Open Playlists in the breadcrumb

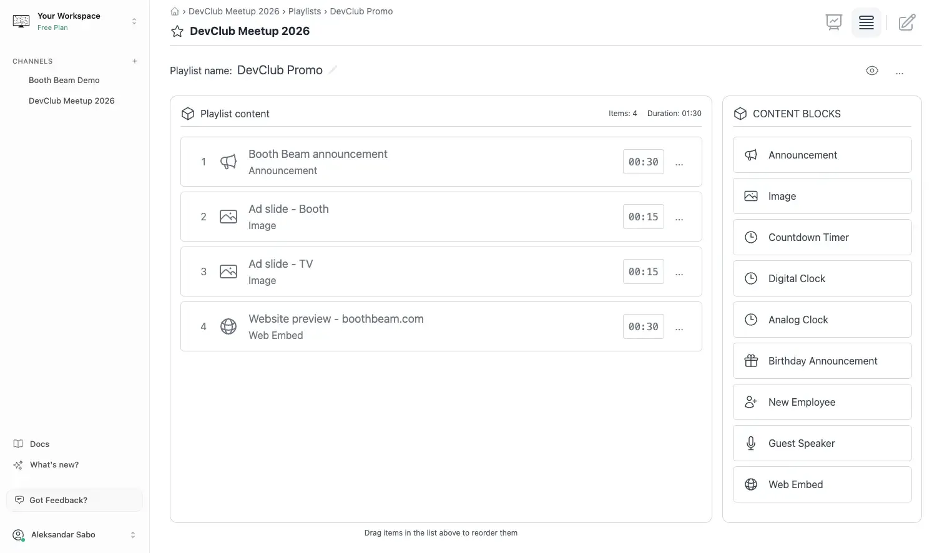(x=305, y=11)
